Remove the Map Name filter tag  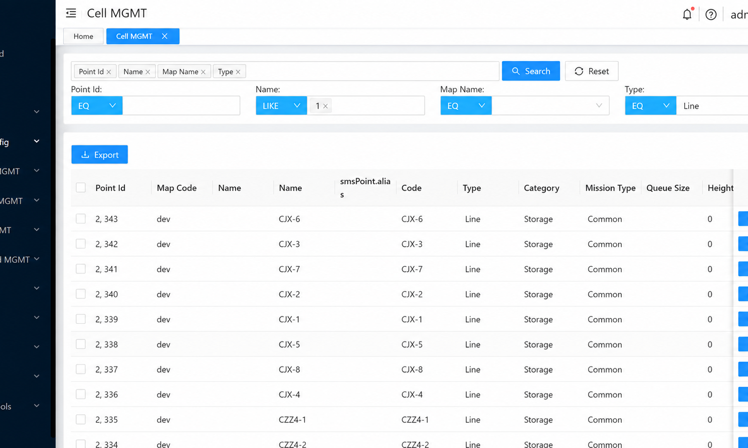click(203, 72)
